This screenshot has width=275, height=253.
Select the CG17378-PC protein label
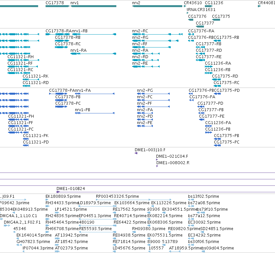(x=68, y=103)
